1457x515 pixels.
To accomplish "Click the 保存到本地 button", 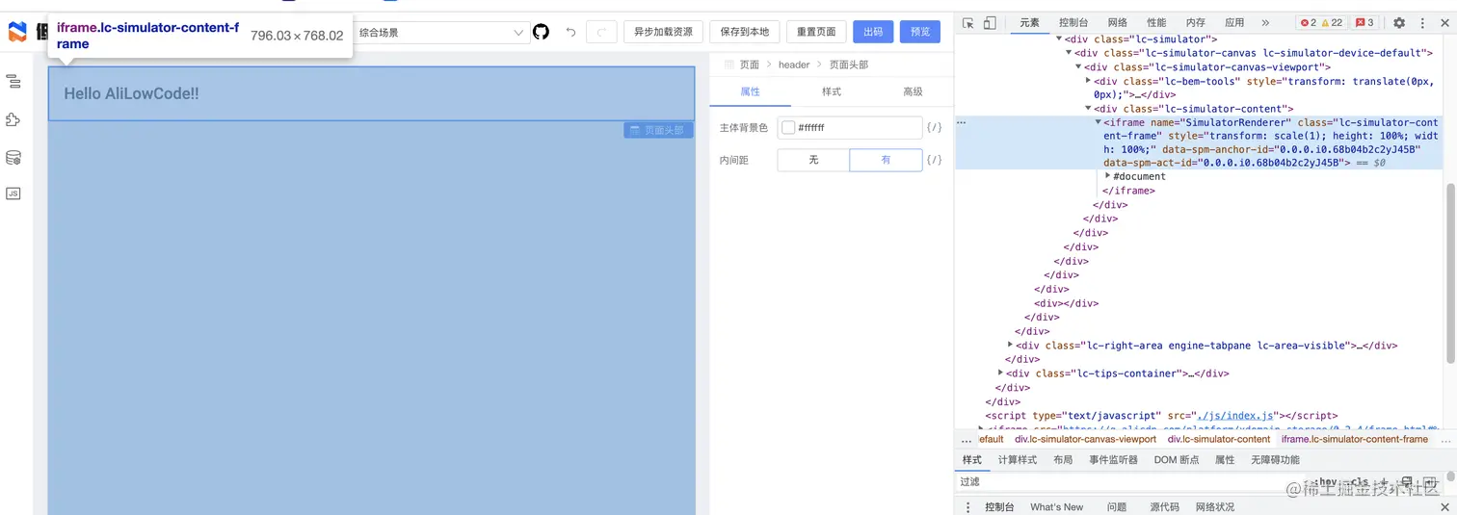I will pyautogui.click(x=745, y=32).
